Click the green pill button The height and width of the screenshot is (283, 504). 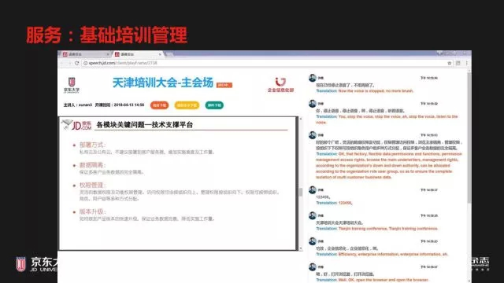pyautogui.click(x=214, y=105)
